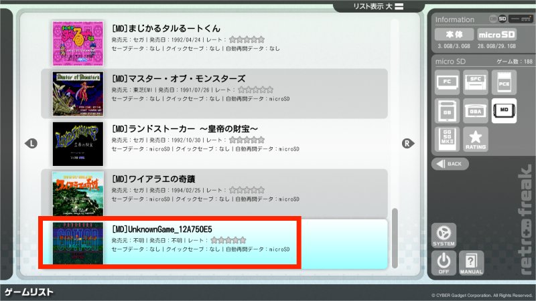Select the MD console filter icon

point(504,110)
